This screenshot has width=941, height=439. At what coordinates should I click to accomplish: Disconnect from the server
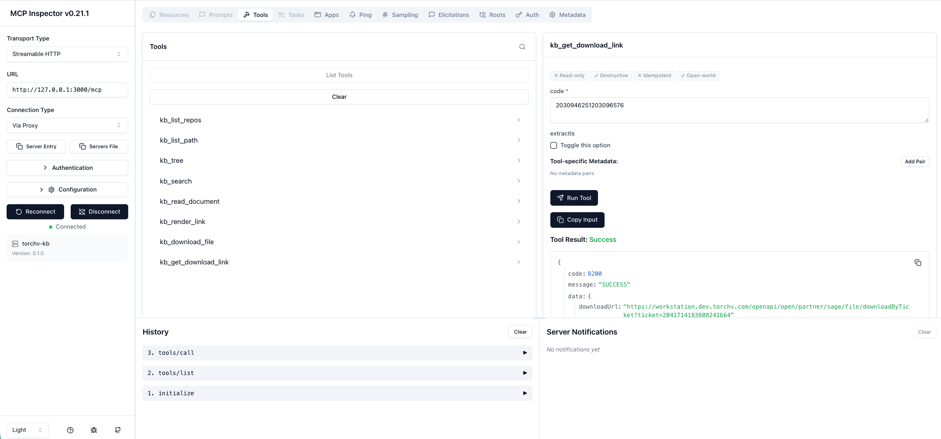(x=99, y=212)
